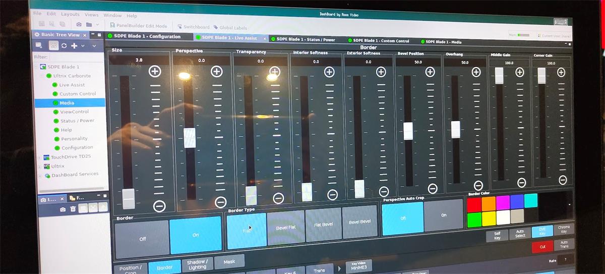Decrease Perspective with its minus icon
The height and width of the screenshot is (274, 605).
pyautogui.click(x=220, y=202)
